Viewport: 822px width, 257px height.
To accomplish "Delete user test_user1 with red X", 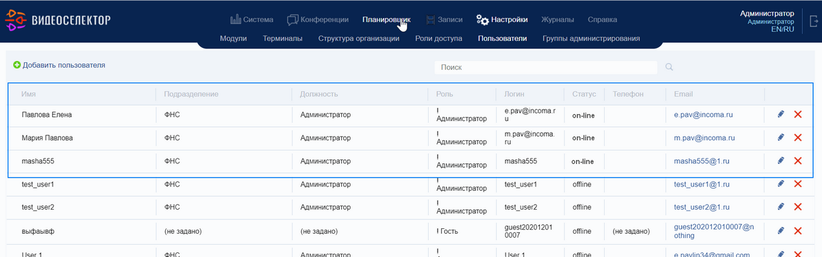I will 798,184.
